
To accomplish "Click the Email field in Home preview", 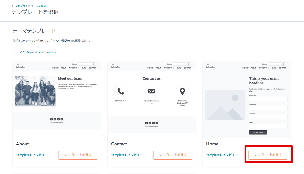I will (x=268, y=126).
